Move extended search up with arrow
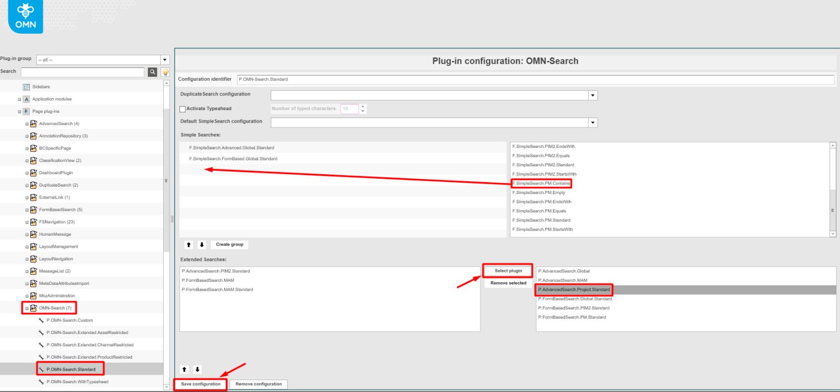Viewport: 840px width, 392px height. click(x=184, y=370)
